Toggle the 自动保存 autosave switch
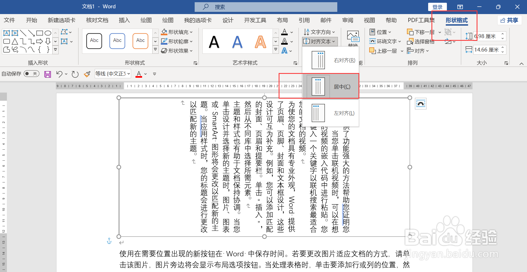 point(31,74)
